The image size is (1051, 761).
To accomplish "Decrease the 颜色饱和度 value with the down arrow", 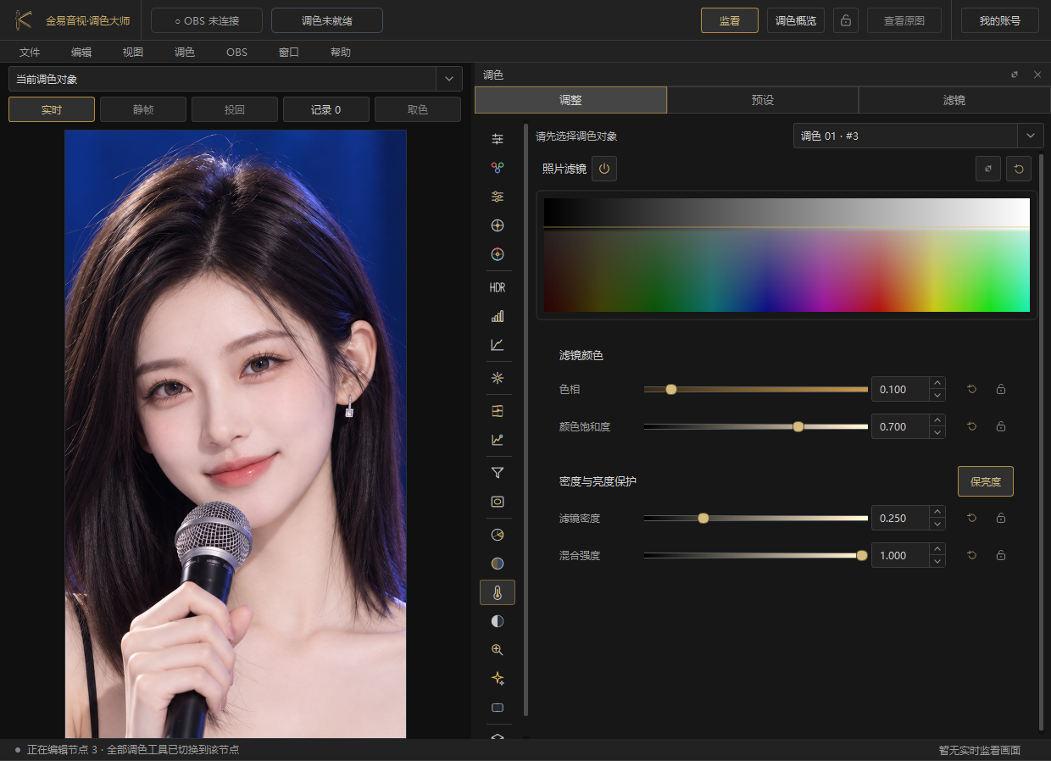I will (x=937, y=433).
